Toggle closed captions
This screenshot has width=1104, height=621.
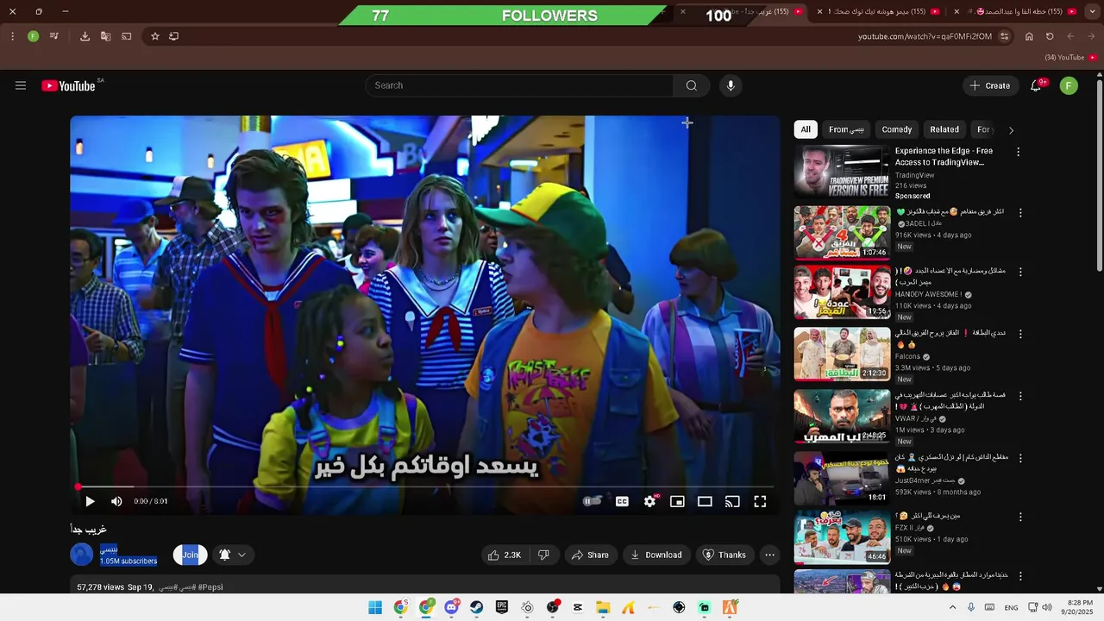[622, 501]
